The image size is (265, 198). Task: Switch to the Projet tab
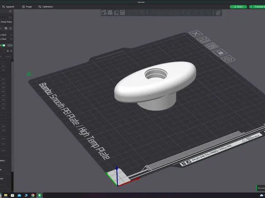pyautogui.click(x=27, y=7)
